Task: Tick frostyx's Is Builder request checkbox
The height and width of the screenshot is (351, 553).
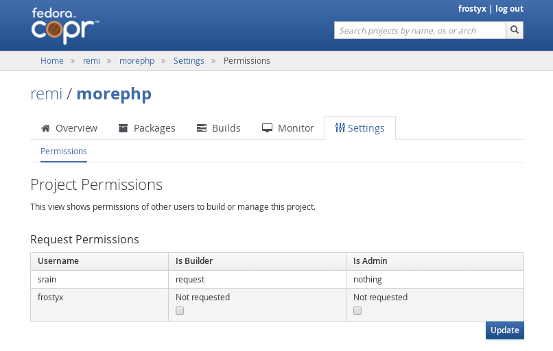Action: pos(180,311)
